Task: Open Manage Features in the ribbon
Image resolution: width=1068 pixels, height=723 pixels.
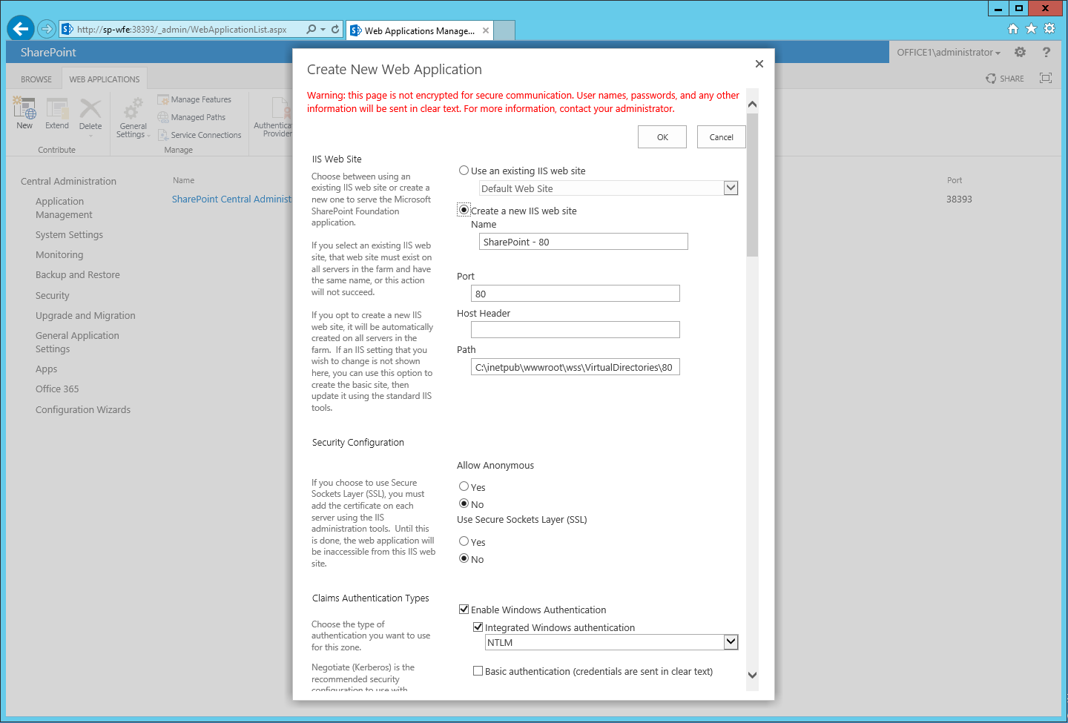Action: point(194,99)
